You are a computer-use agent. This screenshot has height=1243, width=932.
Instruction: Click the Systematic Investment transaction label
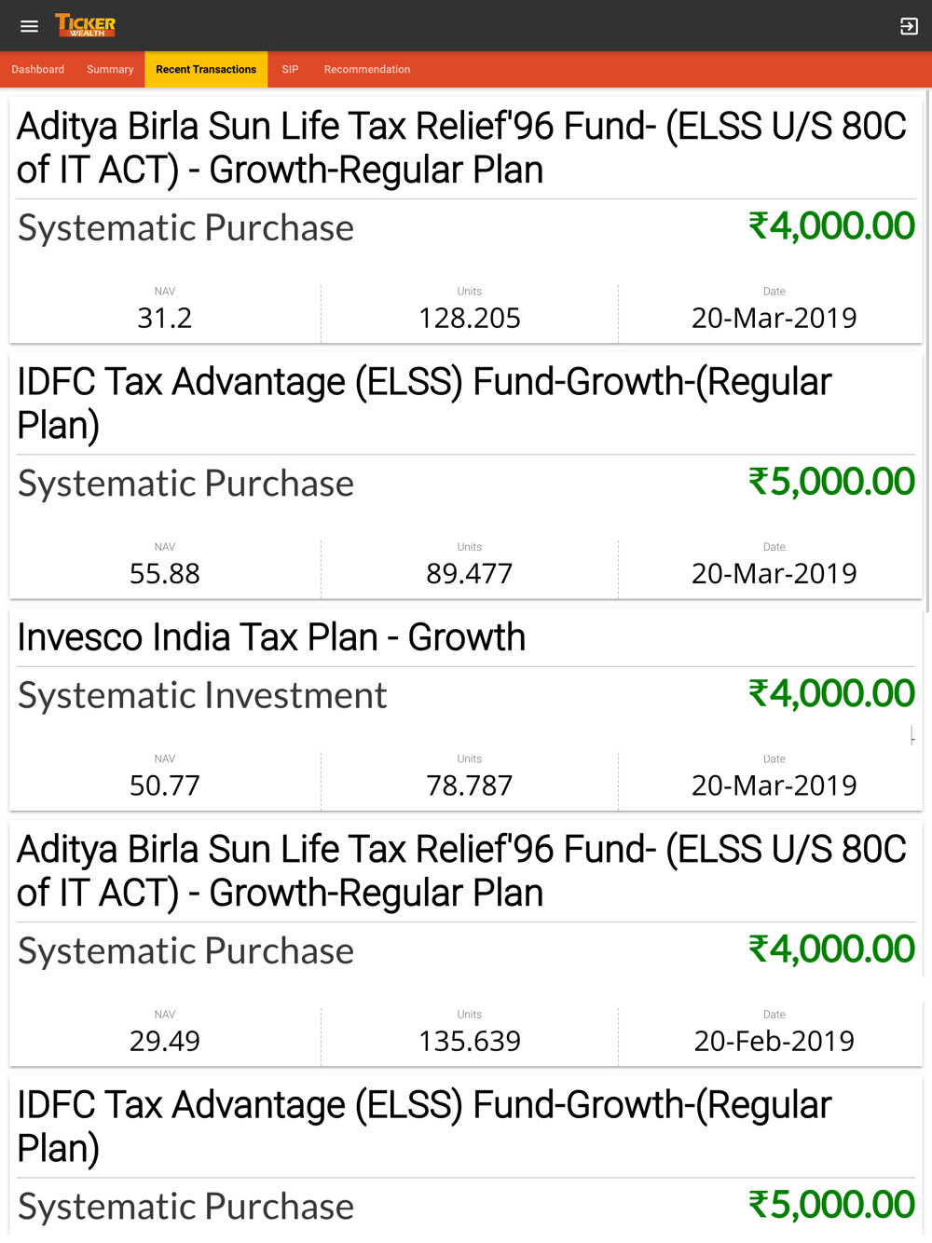click(202, 695)
